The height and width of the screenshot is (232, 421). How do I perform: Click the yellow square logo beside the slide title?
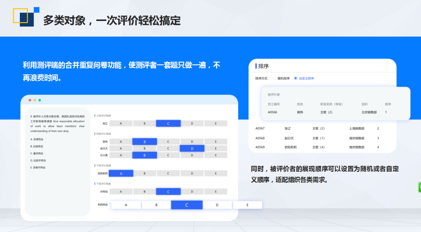(21, 16)
